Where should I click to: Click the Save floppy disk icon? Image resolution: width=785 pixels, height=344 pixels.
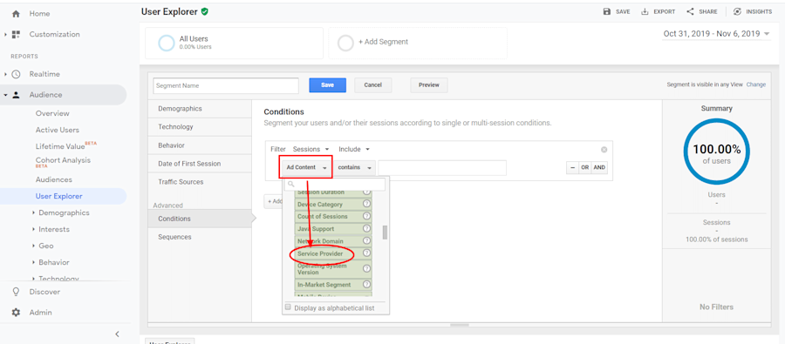pos(607,11)
